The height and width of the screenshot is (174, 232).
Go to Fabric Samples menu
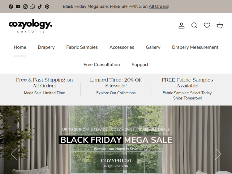coord(82,47)
